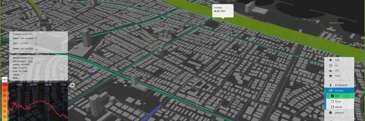The image size is (365, 121).
Task: Click the blue sensor marker on map
Action: click(93, 70)
